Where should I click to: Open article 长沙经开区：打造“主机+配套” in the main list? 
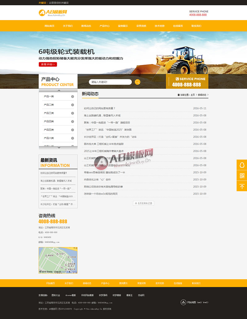pos(110,137)
